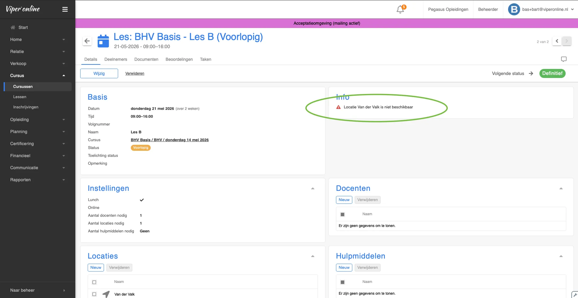
Task: Expand the Certificering sidebar menu
Action: pyautogui.click(x=38, y=144)
